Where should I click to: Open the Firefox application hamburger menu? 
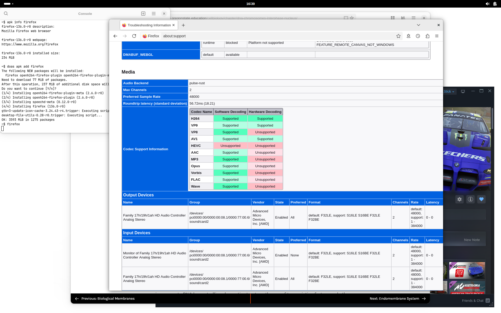[437, 36]
